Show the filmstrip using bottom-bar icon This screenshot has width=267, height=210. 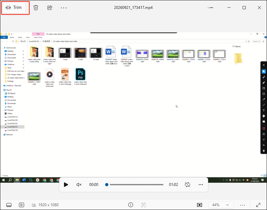[x=9, y=205]
